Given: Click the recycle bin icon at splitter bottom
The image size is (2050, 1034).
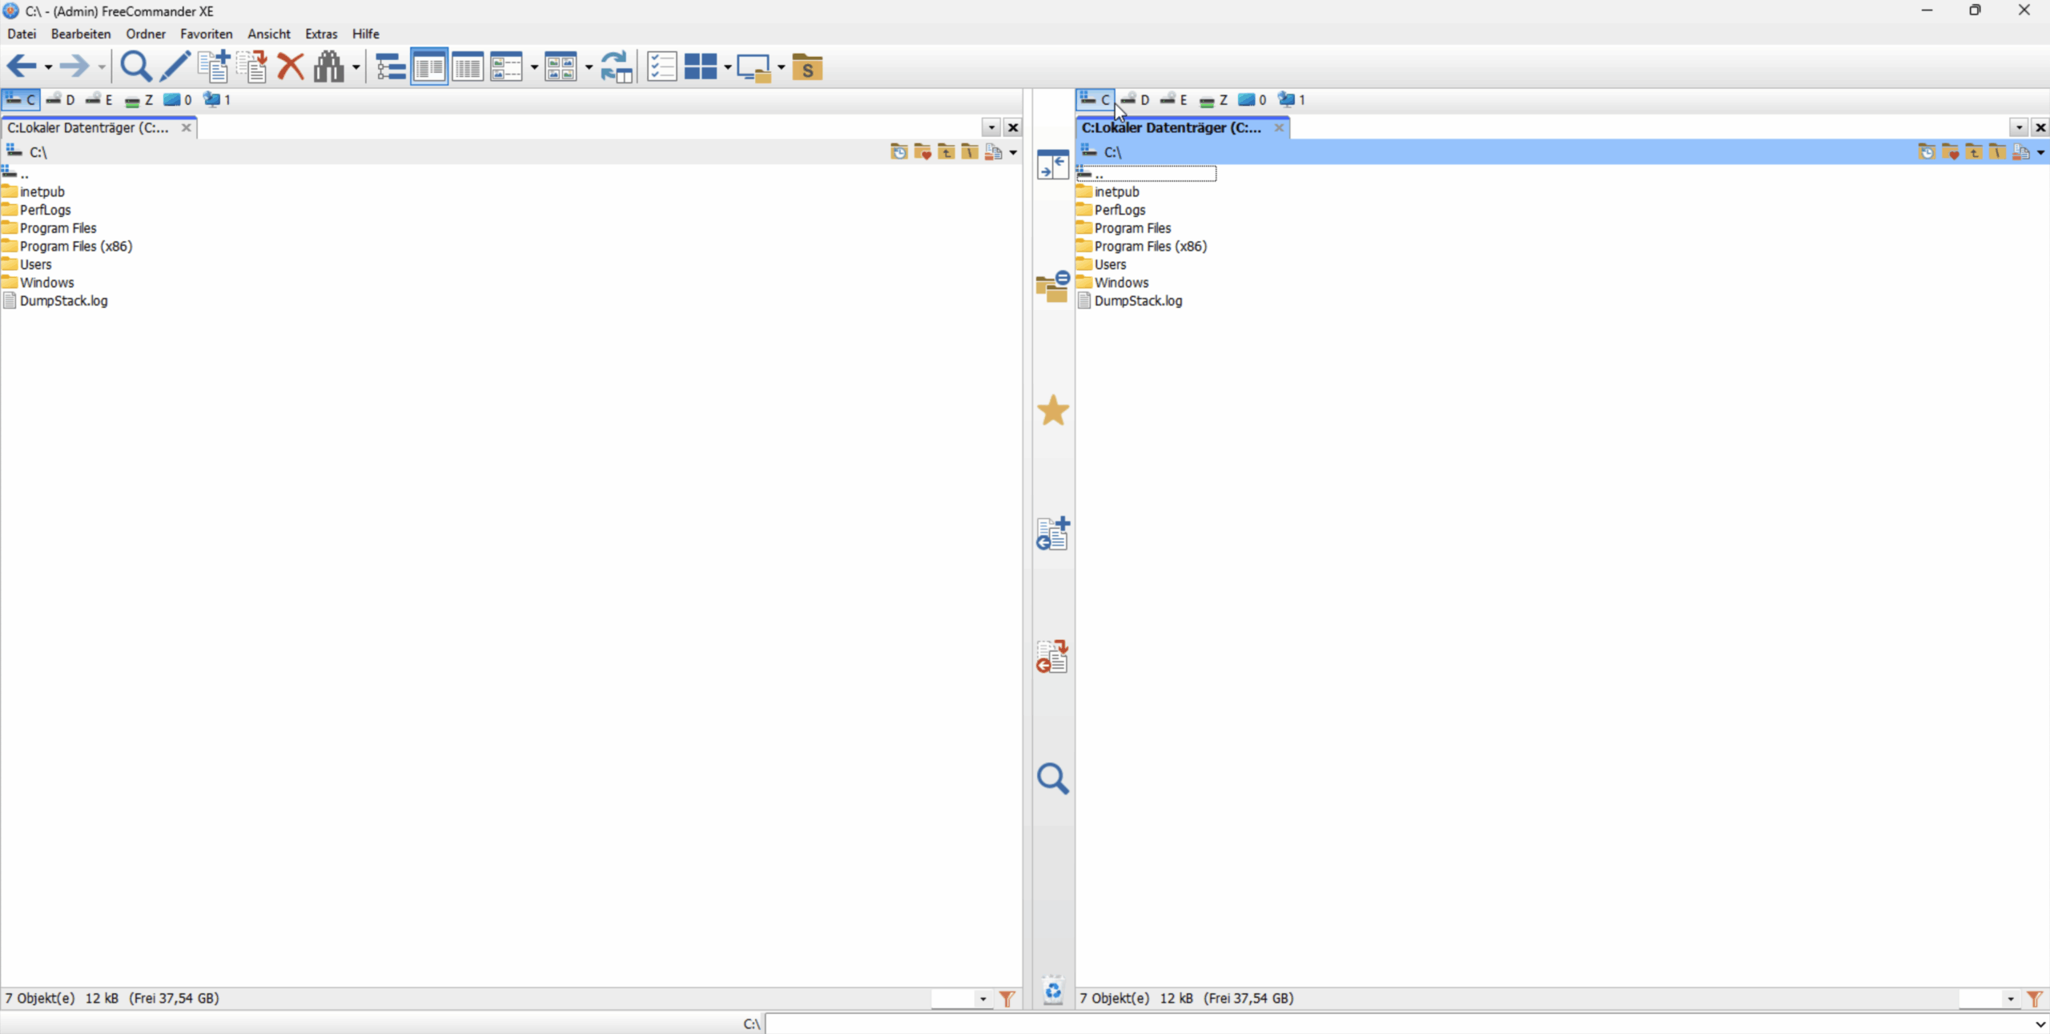Looking at the screenshot, I should point(1052,992).
